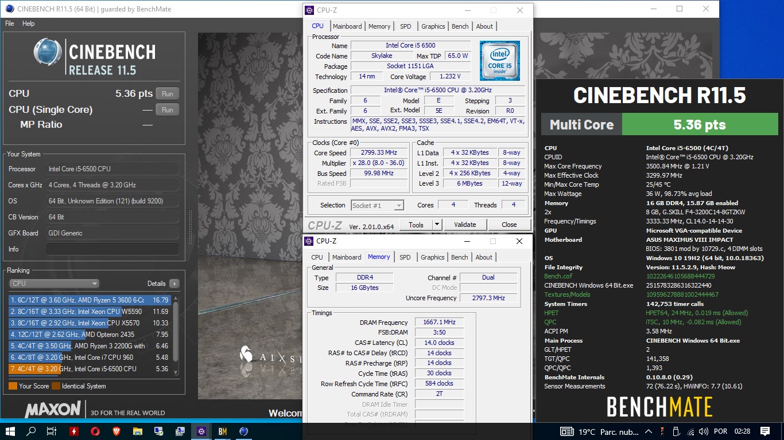Select Intel Xeon CPU W5590 ranking row
The height and width of the screenshot is (440, 784).
[90, 312]
